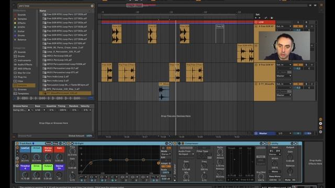The image size is (335, 188).
Task: Select the Device On macro button
Action: point(59,167)
